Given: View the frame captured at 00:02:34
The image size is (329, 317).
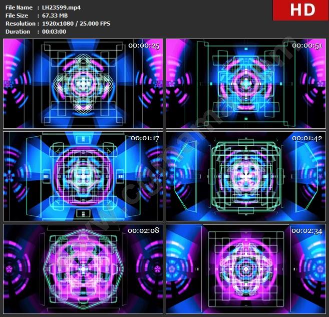Looking at the screenshot, I should coord(245,268).
